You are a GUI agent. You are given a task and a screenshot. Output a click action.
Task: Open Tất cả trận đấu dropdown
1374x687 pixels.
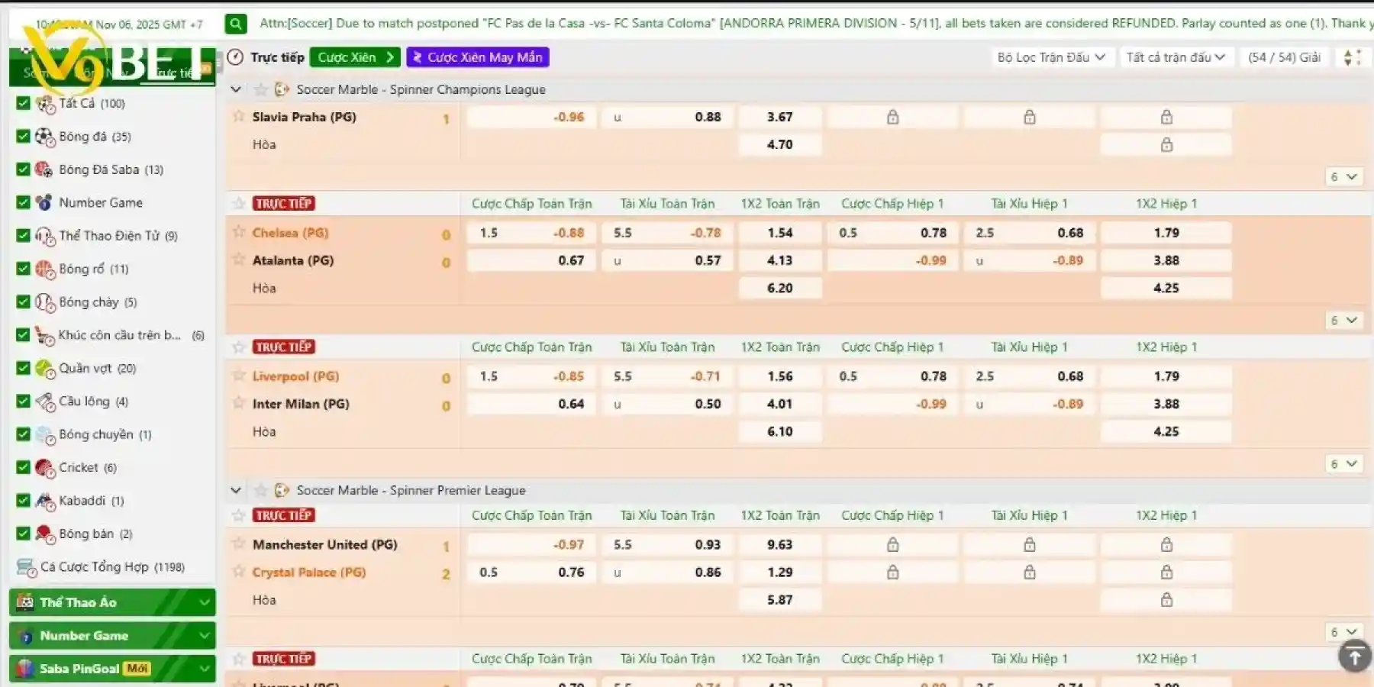pyautogui.click(x=1175, y=57)
